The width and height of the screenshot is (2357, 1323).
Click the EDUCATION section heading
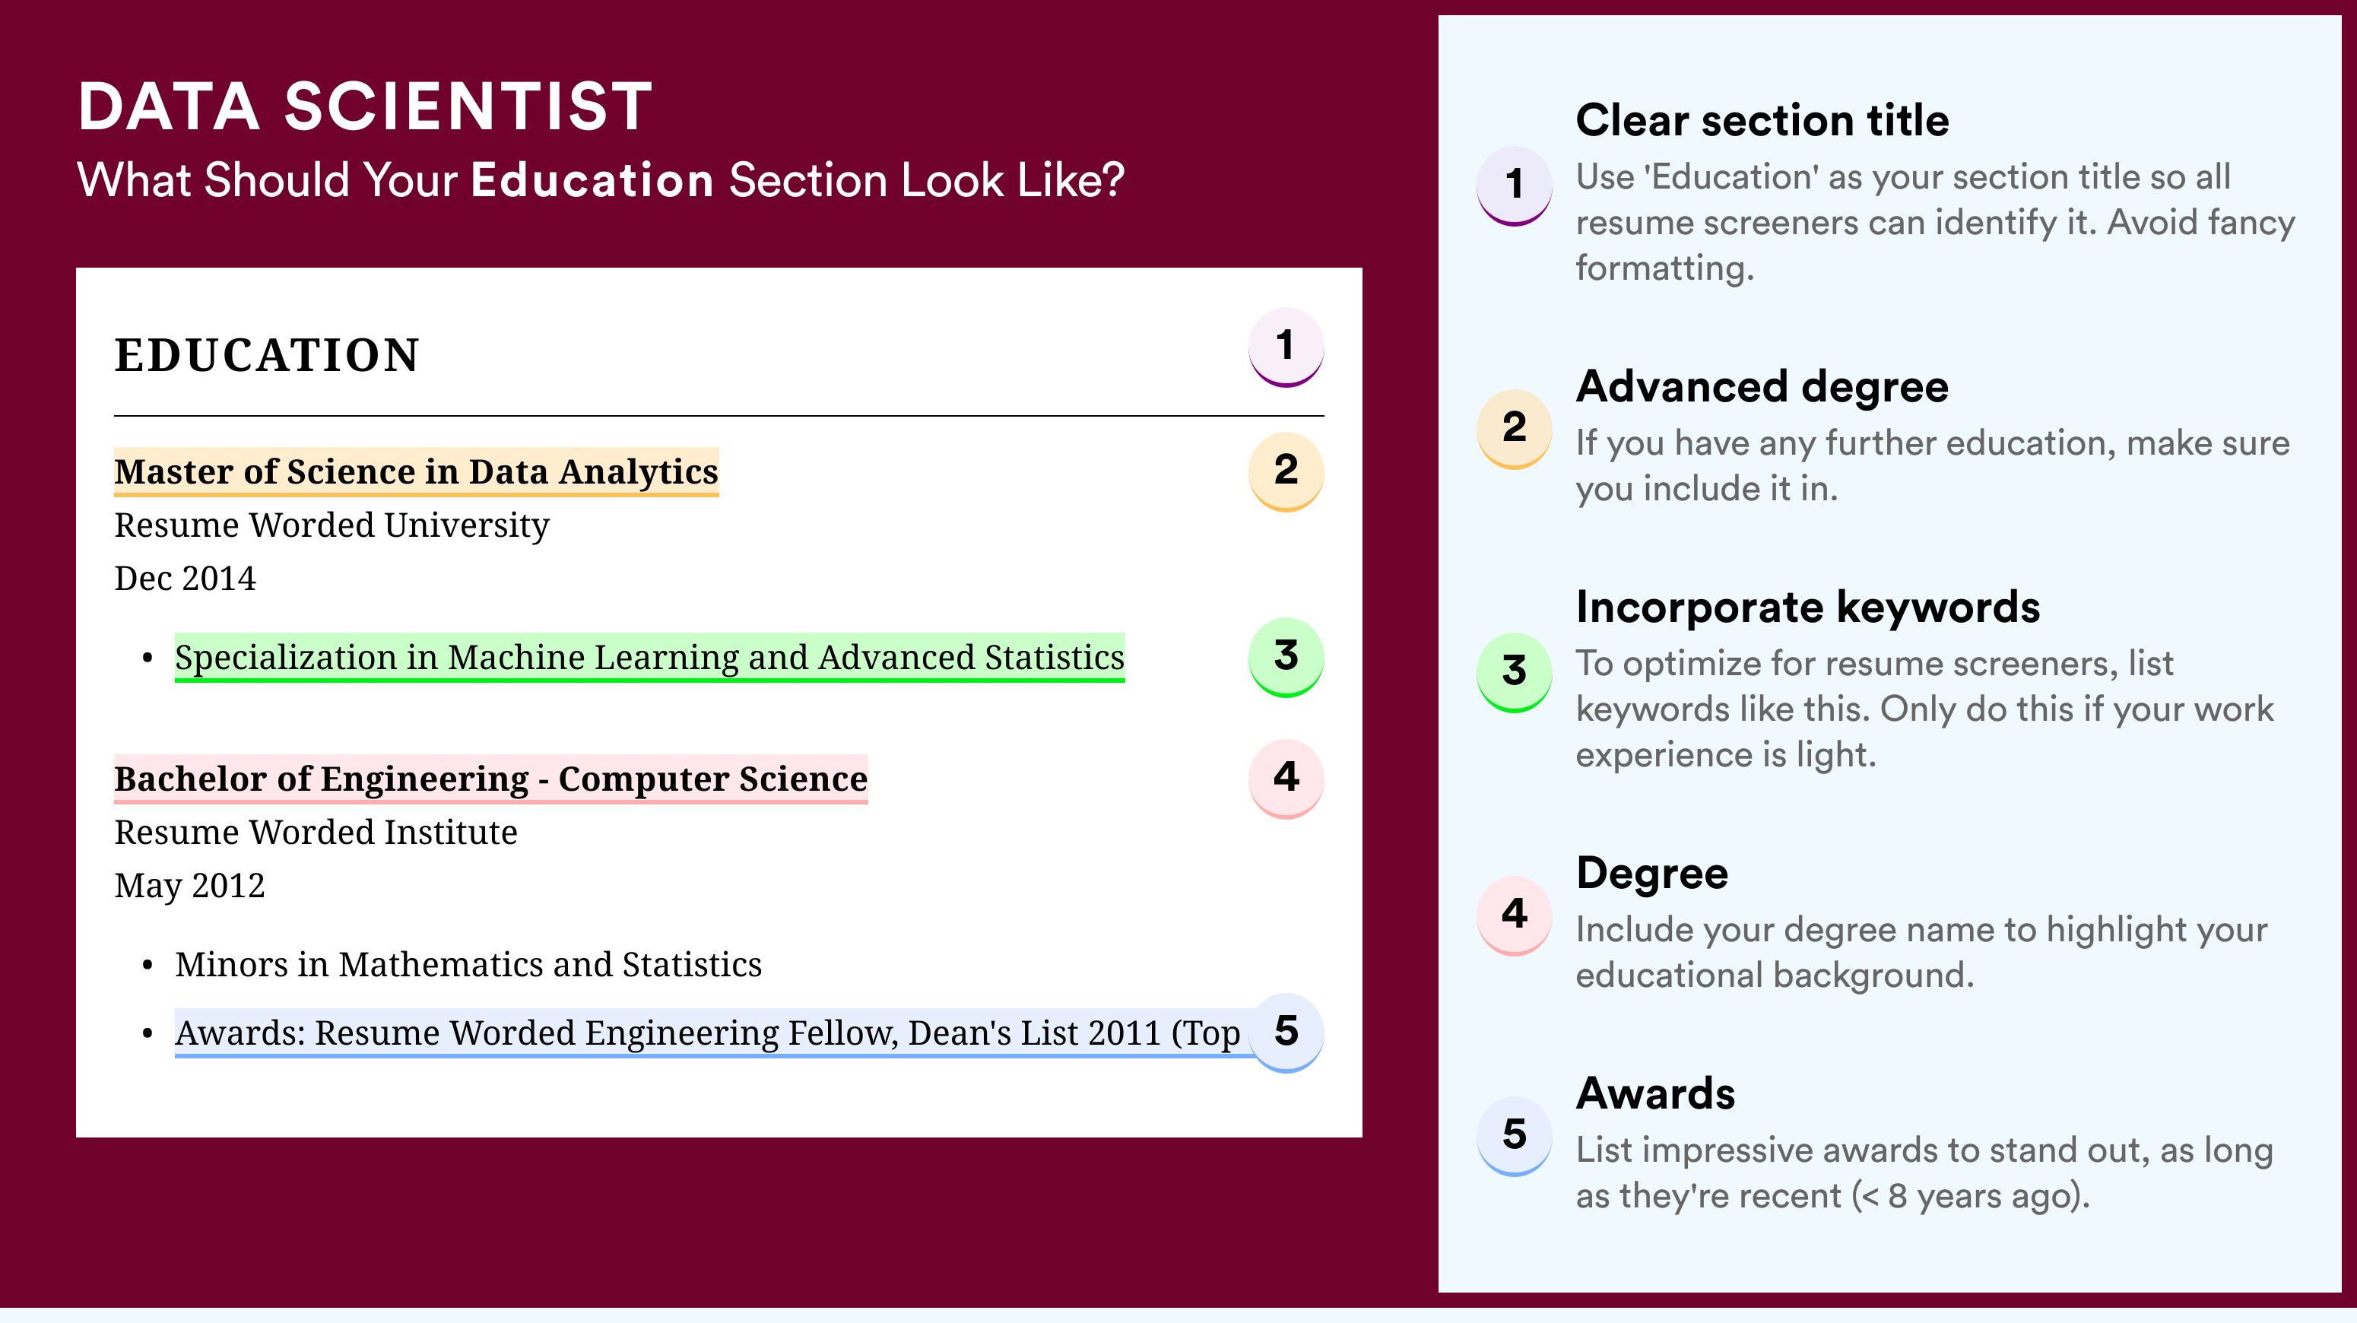[266, 355]
